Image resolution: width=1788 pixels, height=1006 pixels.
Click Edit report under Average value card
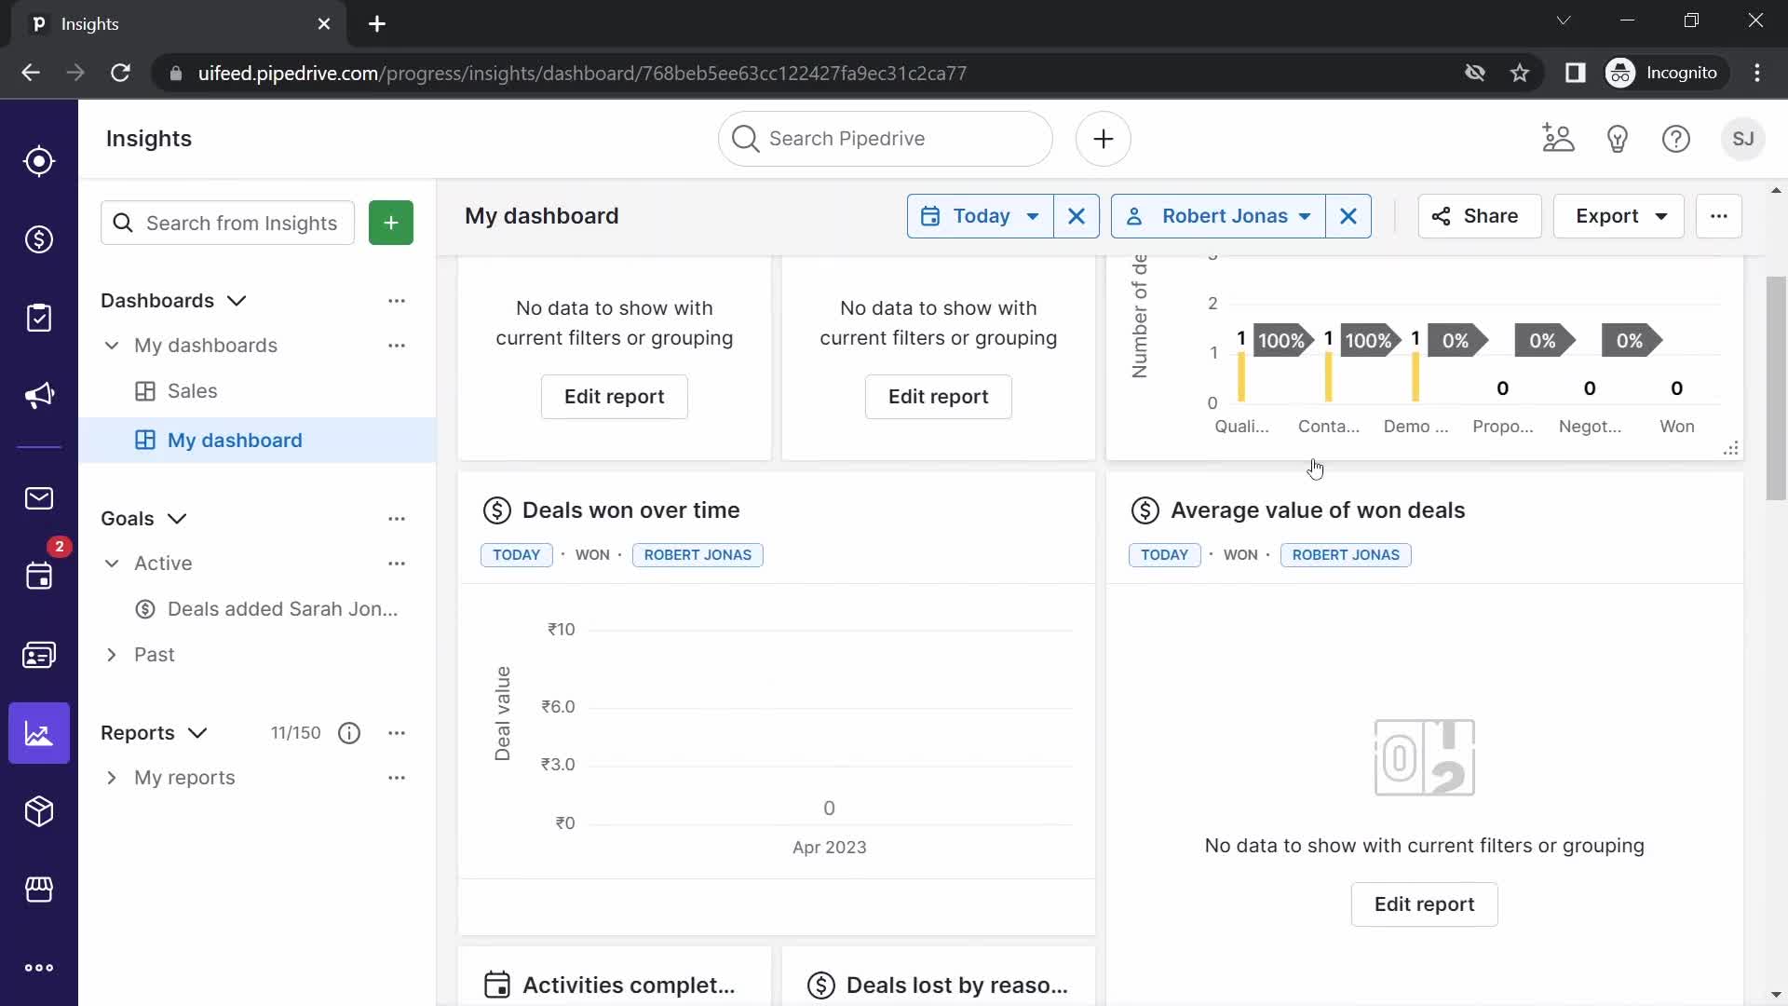1425,904
